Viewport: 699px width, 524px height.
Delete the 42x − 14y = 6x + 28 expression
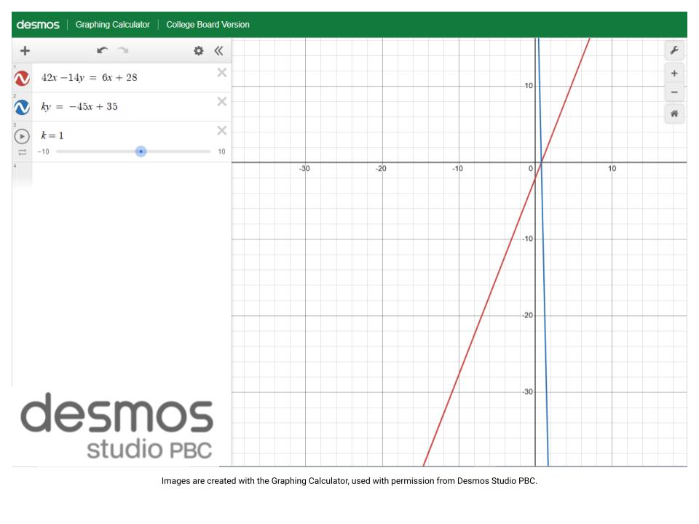221,73
